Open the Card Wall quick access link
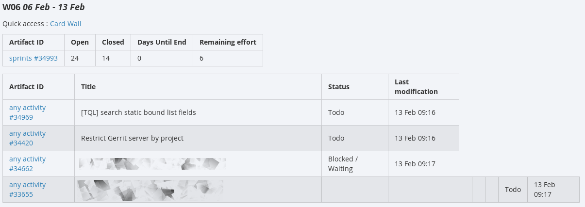The width and height of the screenshot is (585, 207). pyautogui.click(x=66, y=24)
